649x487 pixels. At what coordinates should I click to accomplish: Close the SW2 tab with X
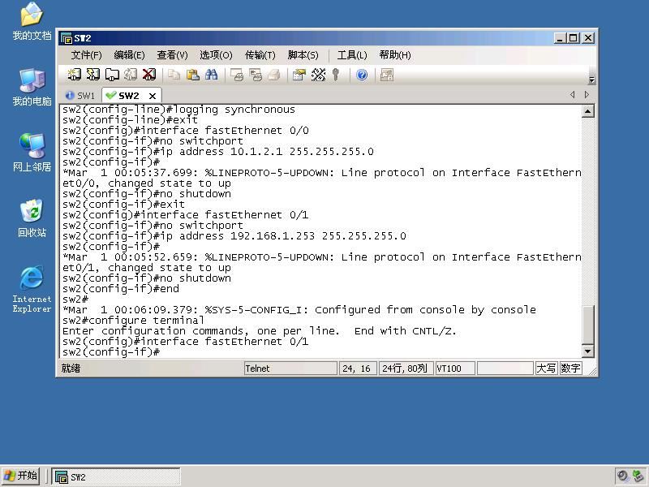click(153, 96)
